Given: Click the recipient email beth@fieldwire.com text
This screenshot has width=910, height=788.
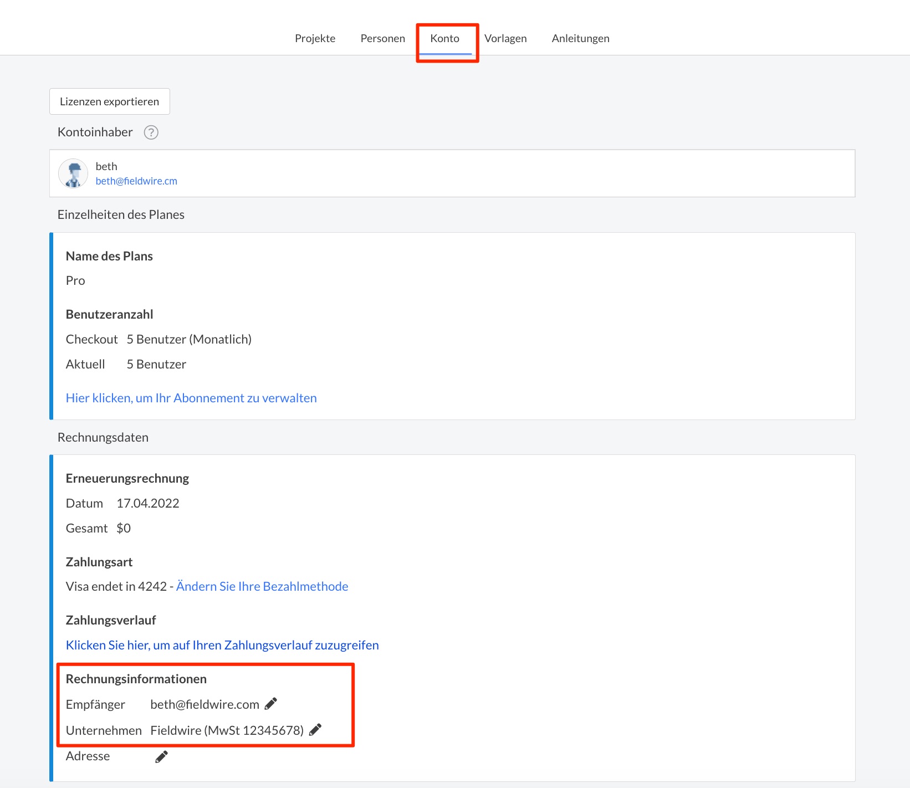Looking at the screenshot, I should (205, 704).
